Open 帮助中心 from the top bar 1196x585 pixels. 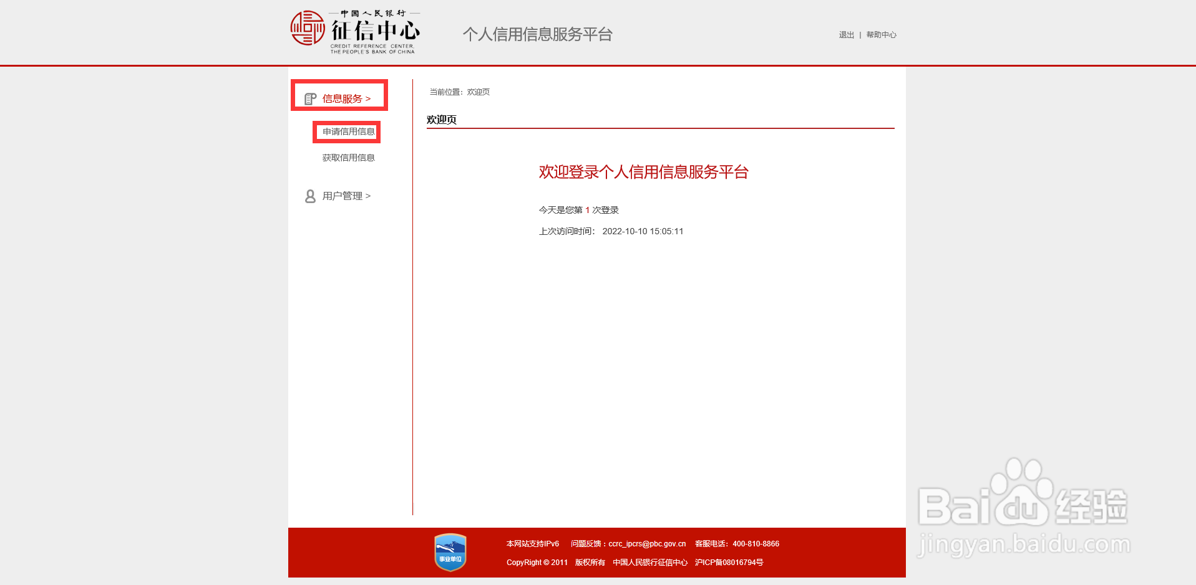tap(881, 35)
